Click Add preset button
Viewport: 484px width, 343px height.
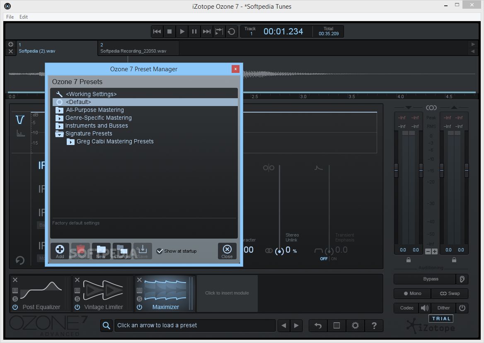click(60, 251)
